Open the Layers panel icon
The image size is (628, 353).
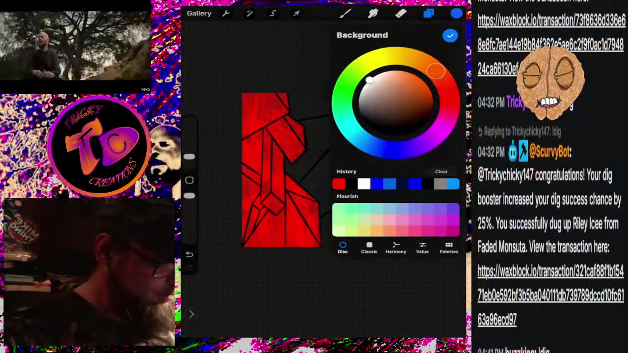(429, 14)
